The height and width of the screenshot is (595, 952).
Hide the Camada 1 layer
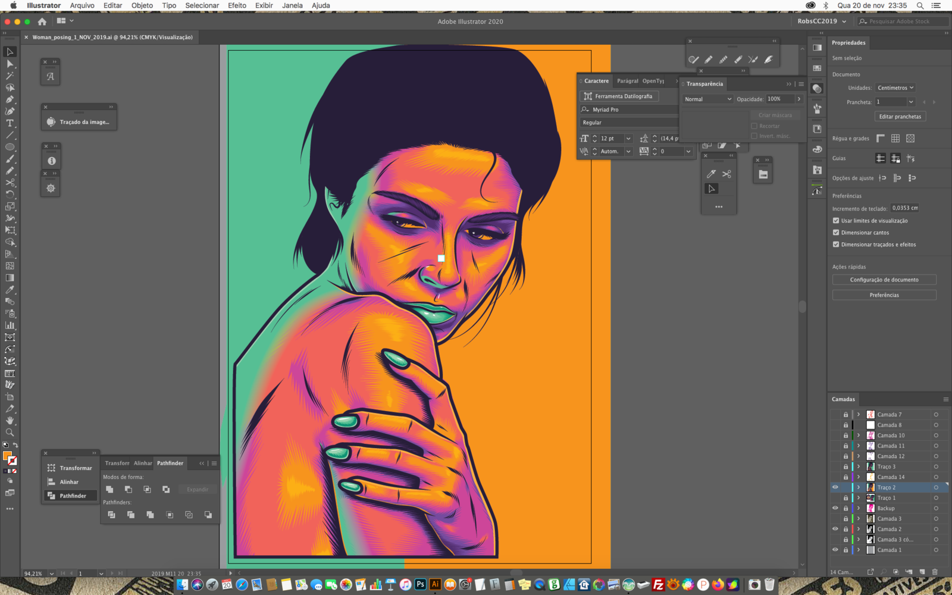click(835, 550)
